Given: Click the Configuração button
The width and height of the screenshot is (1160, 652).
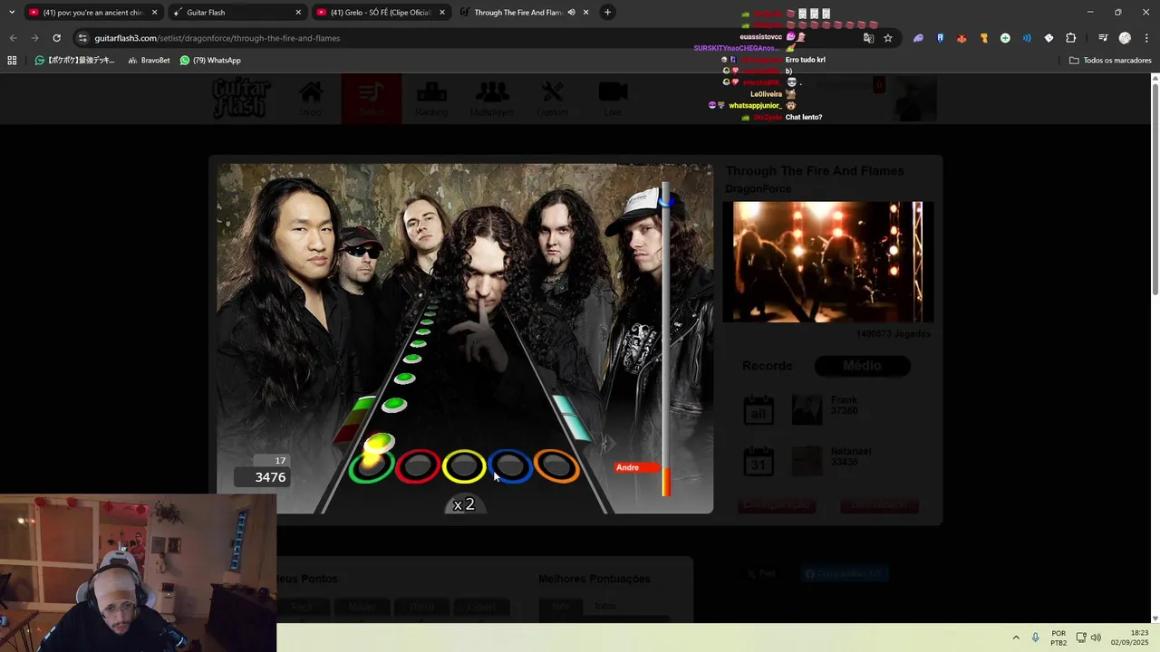Looking at the screenshot, I should point(777,505).
